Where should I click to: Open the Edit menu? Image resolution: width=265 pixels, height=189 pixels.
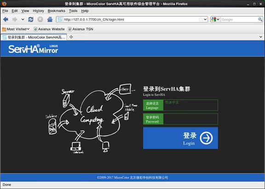click(15, 11)
